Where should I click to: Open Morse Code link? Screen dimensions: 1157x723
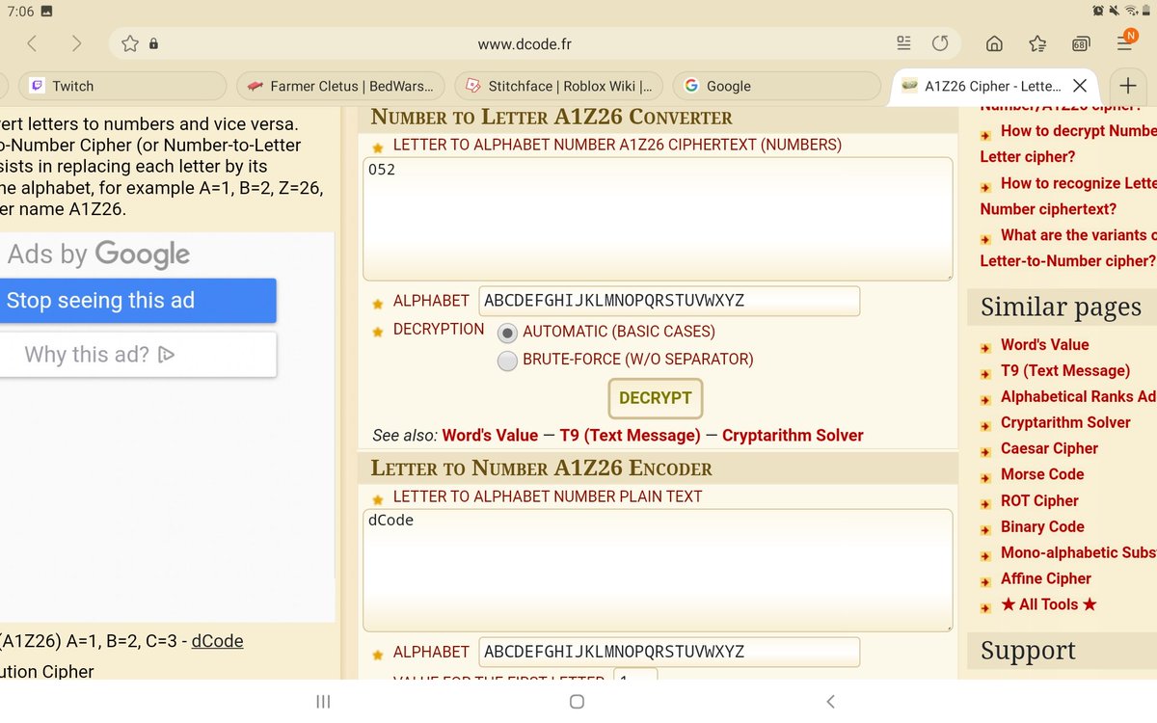[1042, 474]
